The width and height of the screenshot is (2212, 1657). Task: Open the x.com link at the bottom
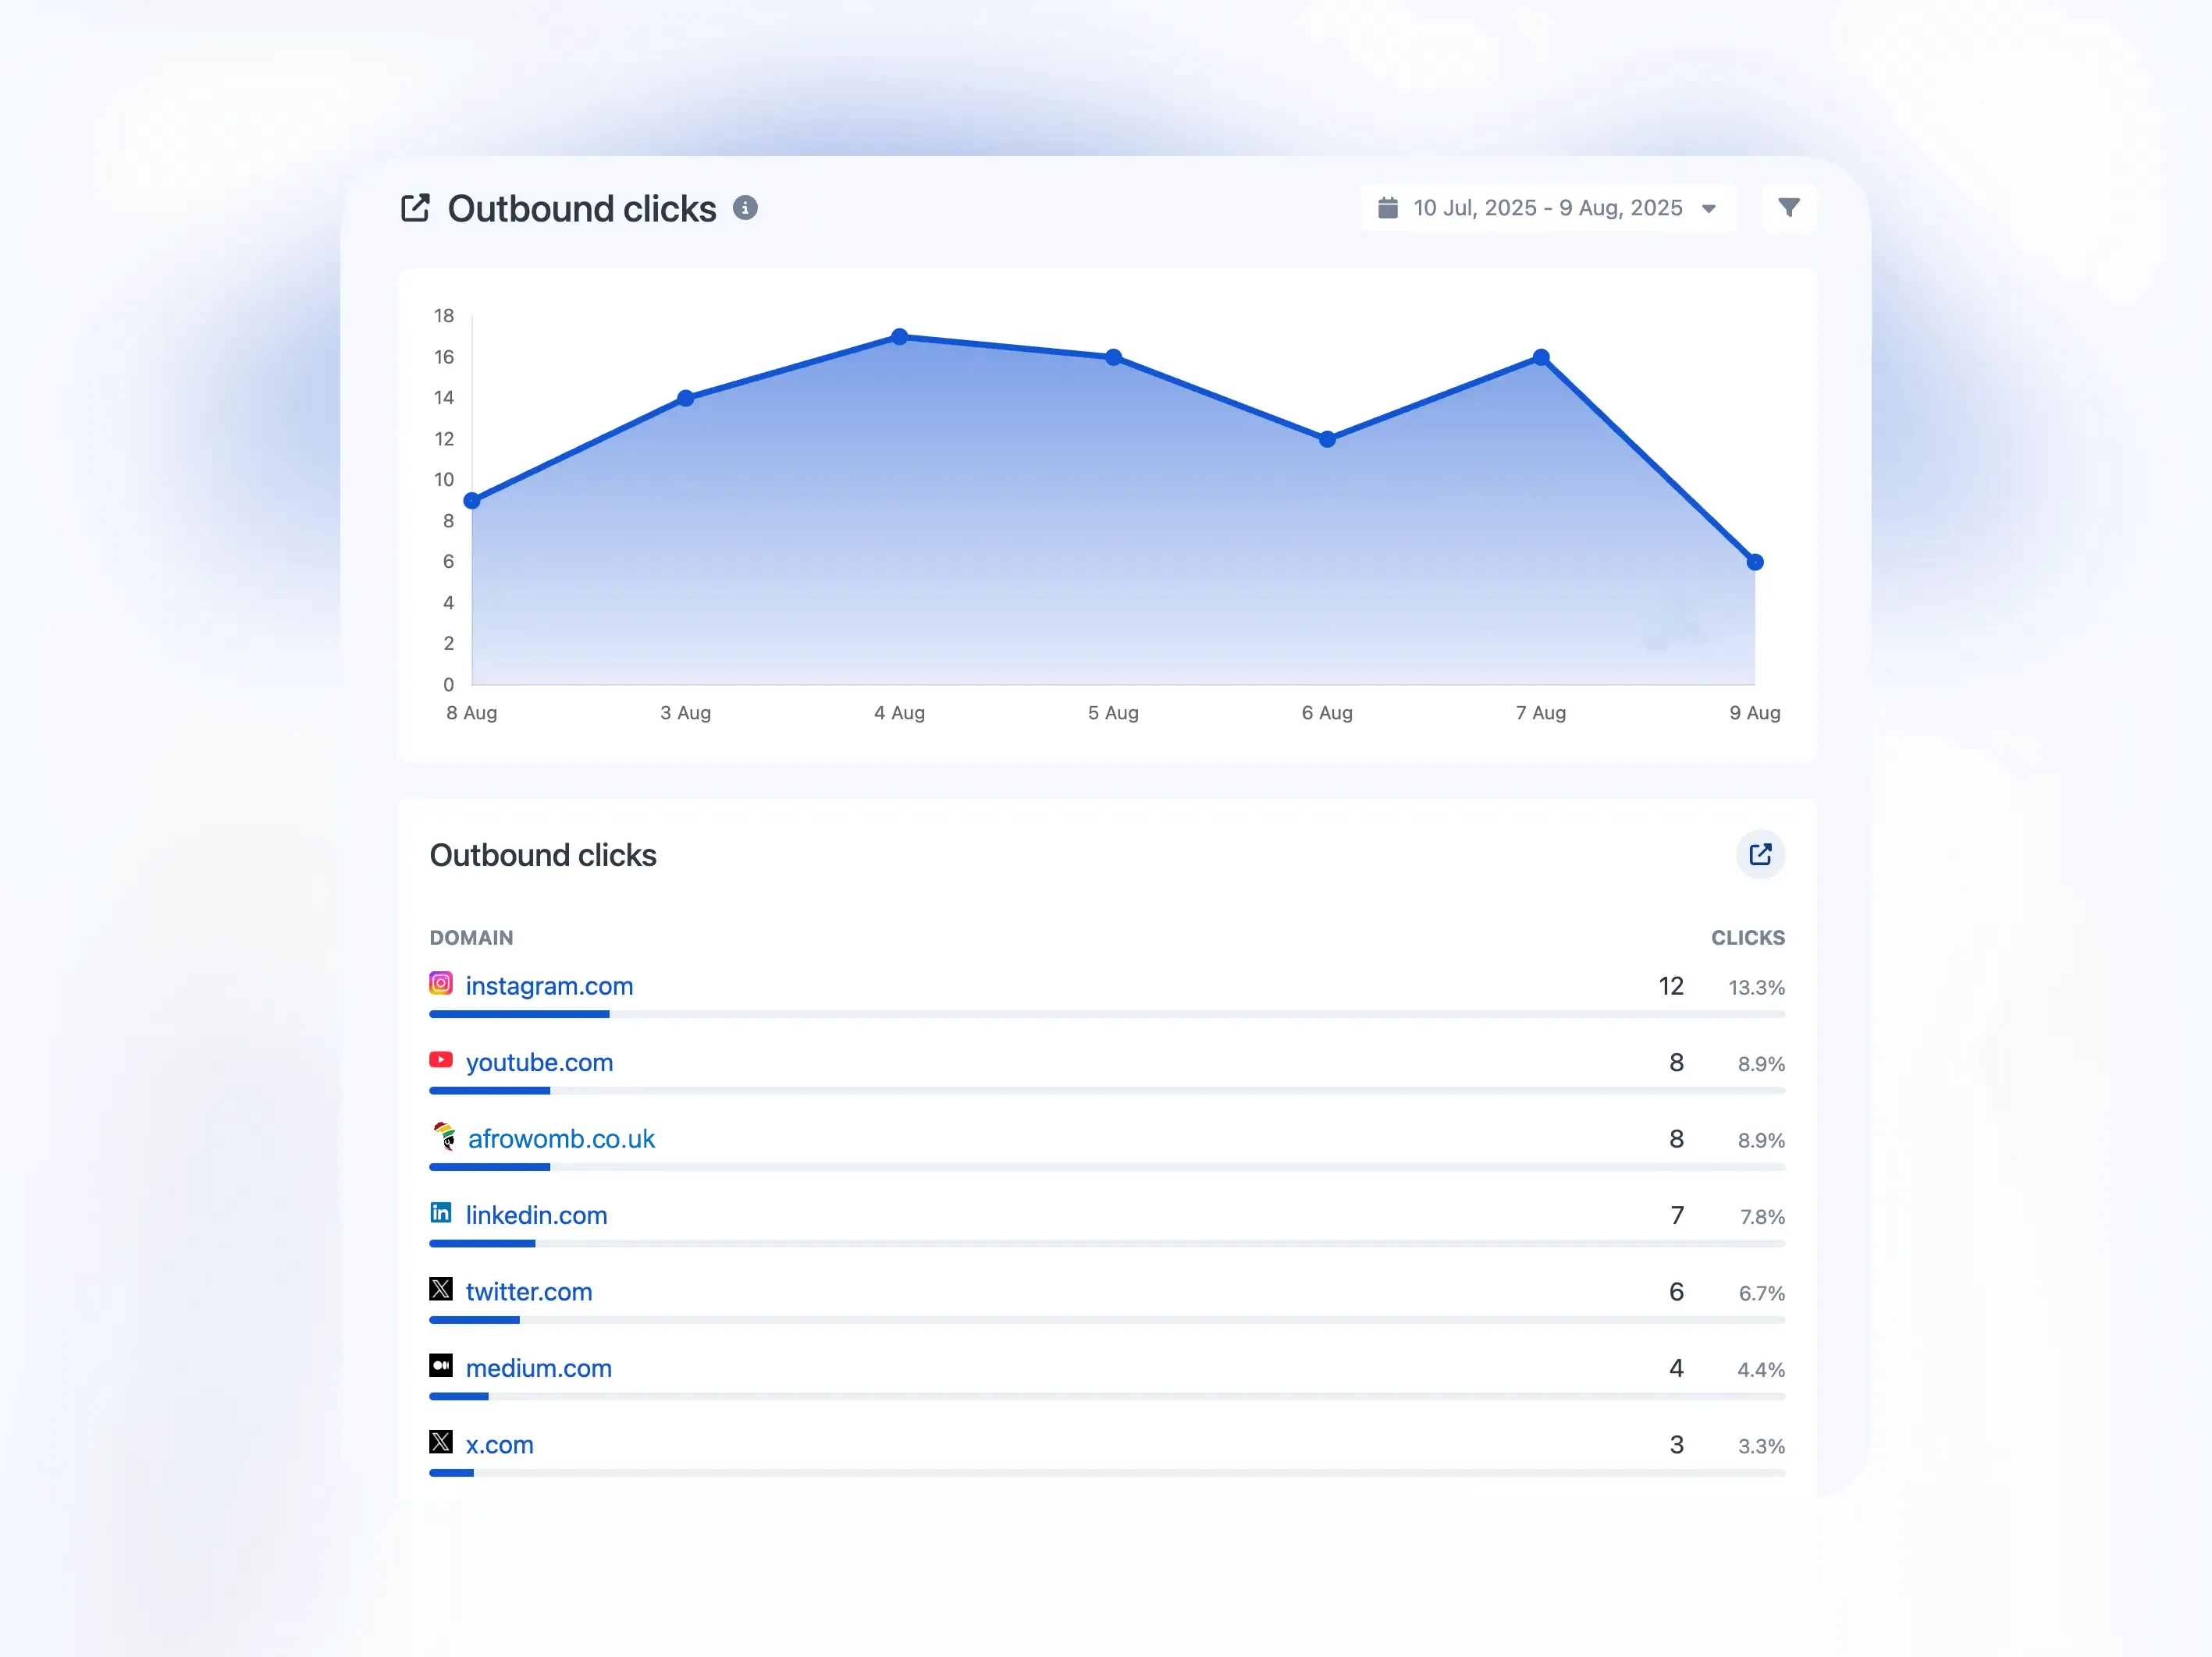pos(499,1444)
